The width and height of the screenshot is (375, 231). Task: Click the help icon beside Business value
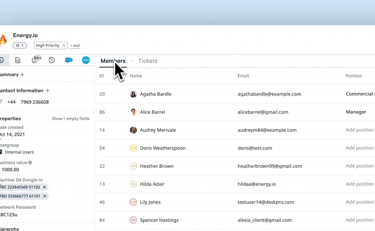30,162
